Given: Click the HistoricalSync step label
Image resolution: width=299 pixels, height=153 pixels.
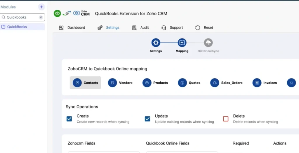Looking at the screenshot, I should click(x=208, y=51).
